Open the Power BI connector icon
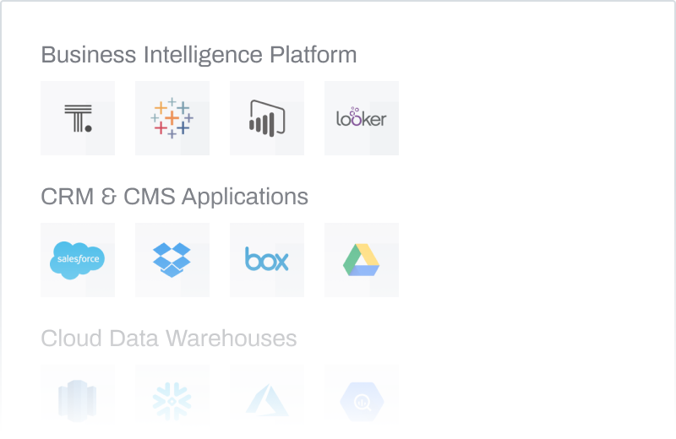Viewport: 676px width, 439px height. point(267,118)
